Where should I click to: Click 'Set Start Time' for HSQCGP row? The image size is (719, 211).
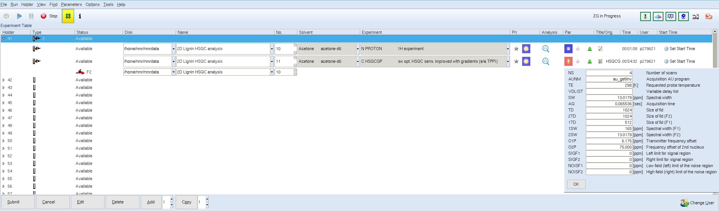(682, 61)
